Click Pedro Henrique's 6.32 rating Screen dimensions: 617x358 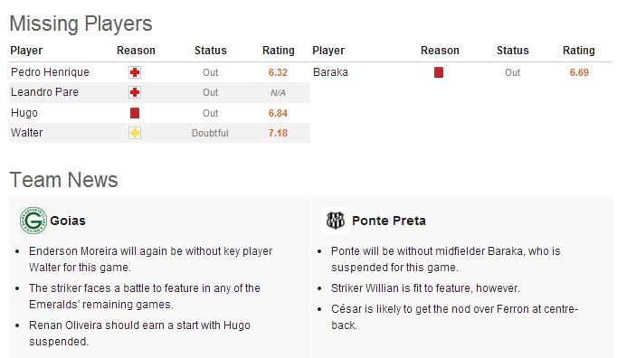point(278,73)
